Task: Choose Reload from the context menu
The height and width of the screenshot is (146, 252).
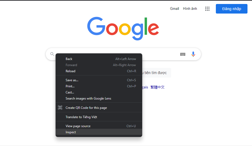Action: pyautogui.click(x=99, y=71)
